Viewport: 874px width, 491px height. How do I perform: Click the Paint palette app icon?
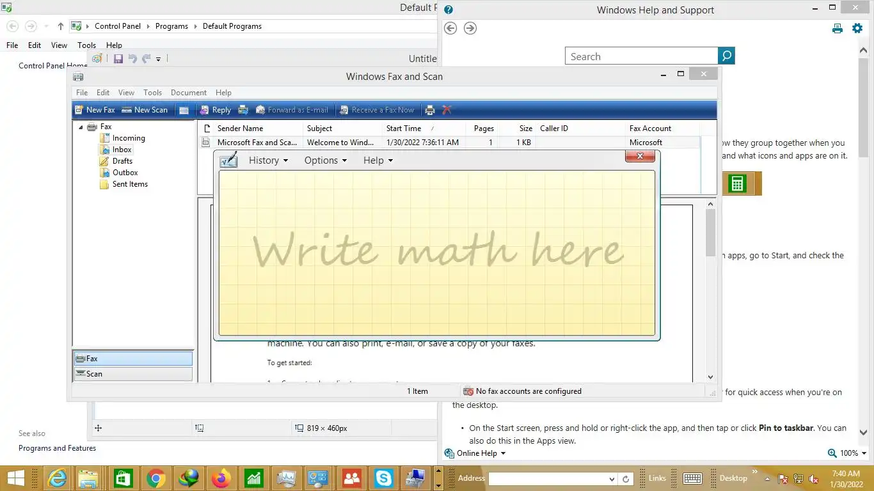(x=97, y=58)
